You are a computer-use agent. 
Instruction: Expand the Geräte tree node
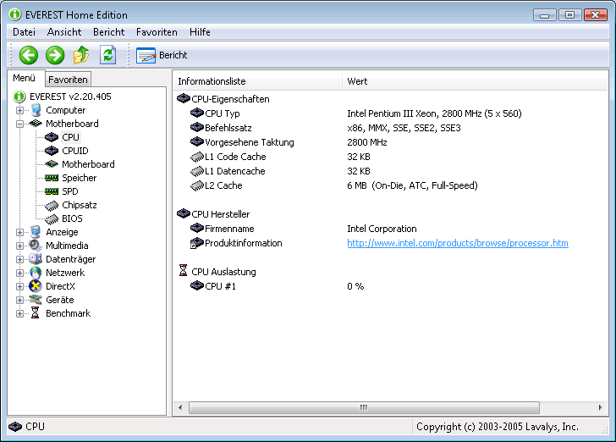tap(19, 300)
